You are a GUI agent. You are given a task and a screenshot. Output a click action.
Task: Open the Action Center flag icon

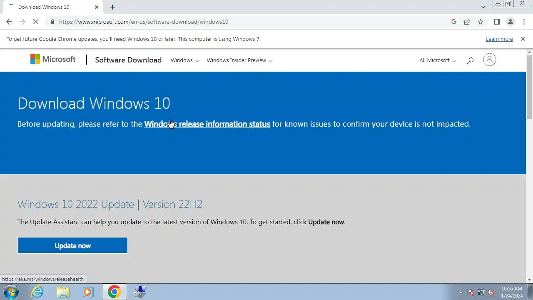click(471, 292)
